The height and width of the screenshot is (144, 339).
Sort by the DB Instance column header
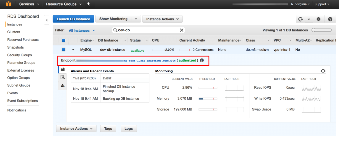(112, 40)
